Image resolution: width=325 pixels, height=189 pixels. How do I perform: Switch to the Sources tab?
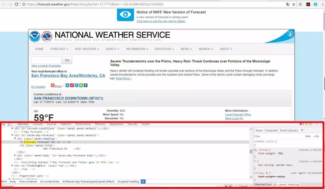click(52, 124)
